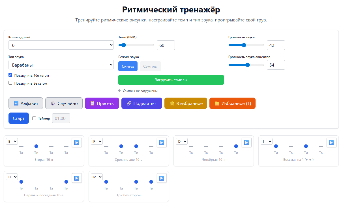Image resolution: width=343 pixels, height=209 pixels.
Task: Change the letter dropdown on card Четвёртая 16-я
Action: click(x=181, y=141)
